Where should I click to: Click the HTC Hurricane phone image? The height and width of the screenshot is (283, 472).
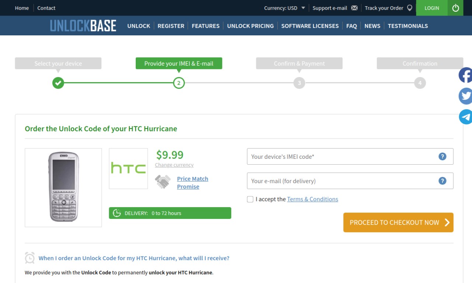pos(63,188)
